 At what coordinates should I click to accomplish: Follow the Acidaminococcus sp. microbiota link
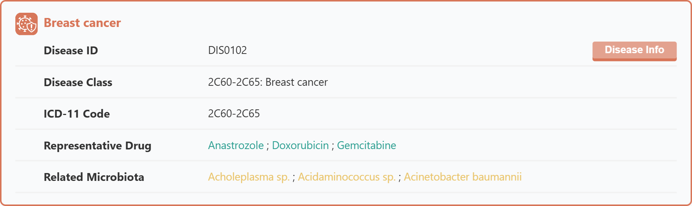[x=347, y=177]
